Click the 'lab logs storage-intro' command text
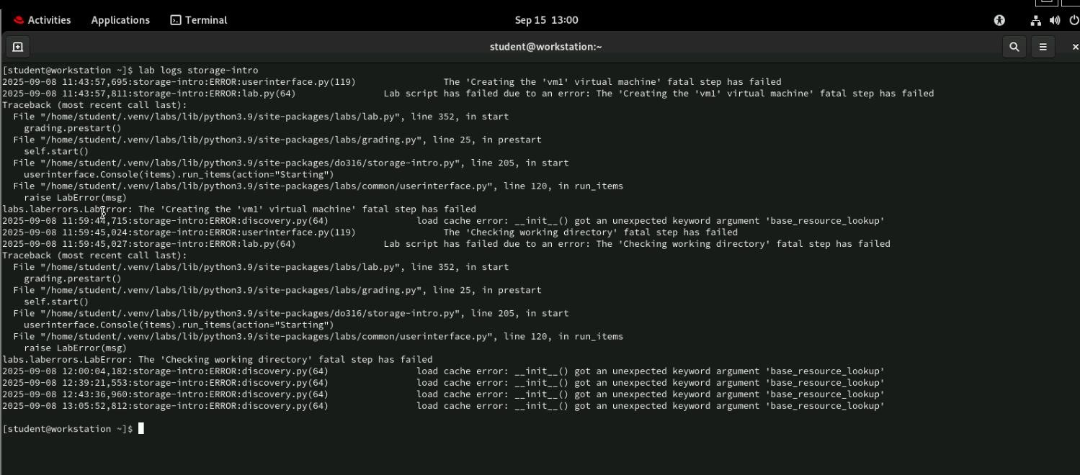 [x=198, y=71]
